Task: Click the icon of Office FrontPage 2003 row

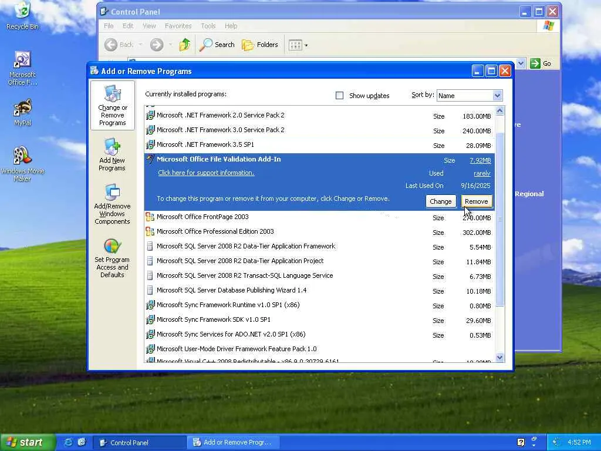Action: 150,217
